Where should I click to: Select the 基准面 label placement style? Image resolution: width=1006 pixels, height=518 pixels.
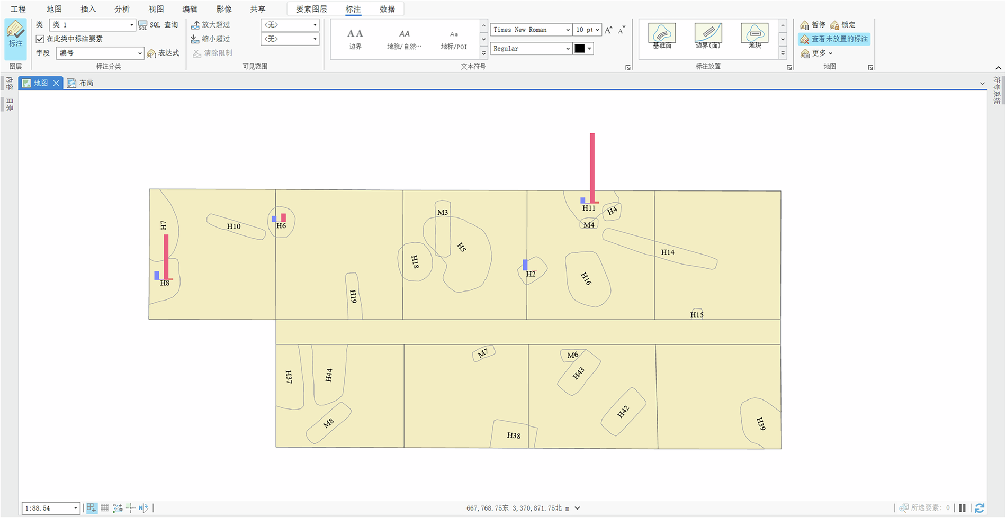click(x=662, y=36)
